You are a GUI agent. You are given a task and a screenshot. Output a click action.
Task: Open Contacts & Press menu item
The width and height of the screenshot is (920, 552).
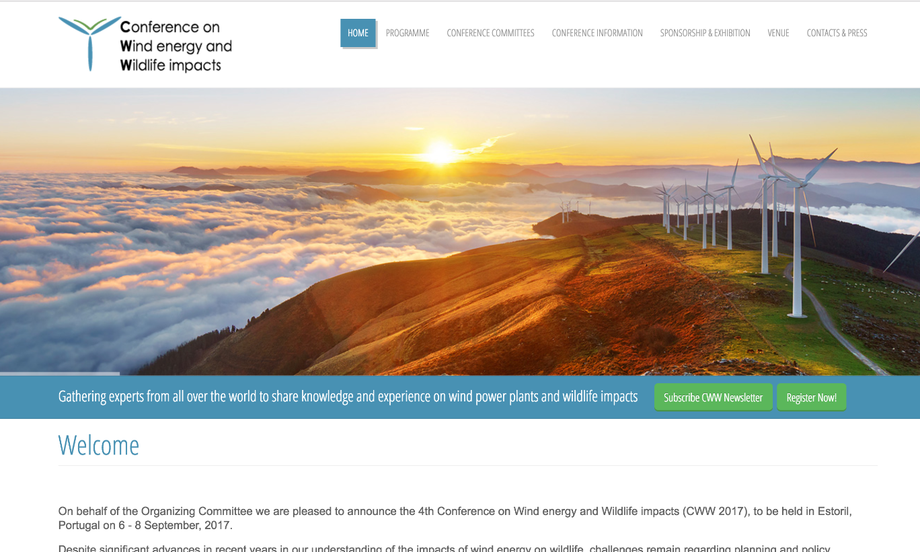tap(837, 33)
